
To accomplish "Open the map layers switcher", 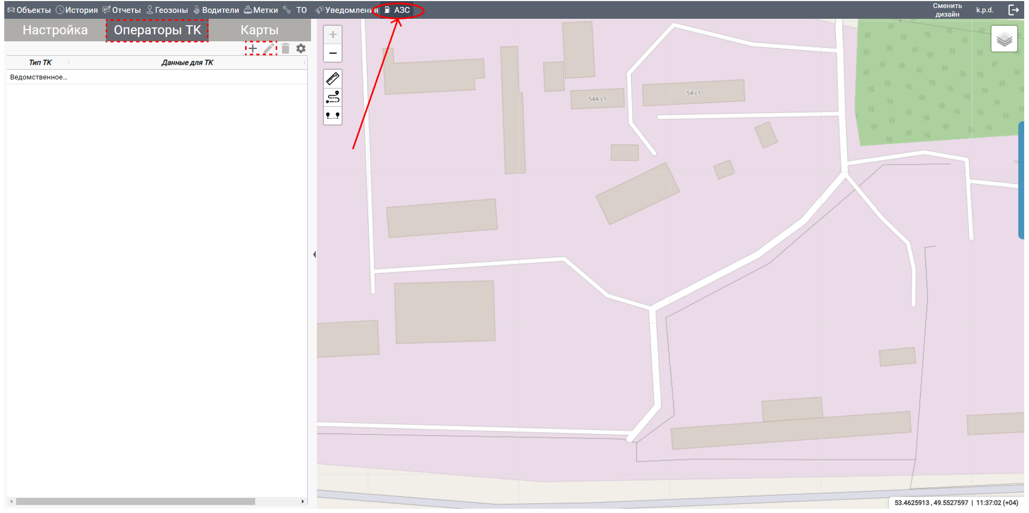I will tap(1004, 39).
